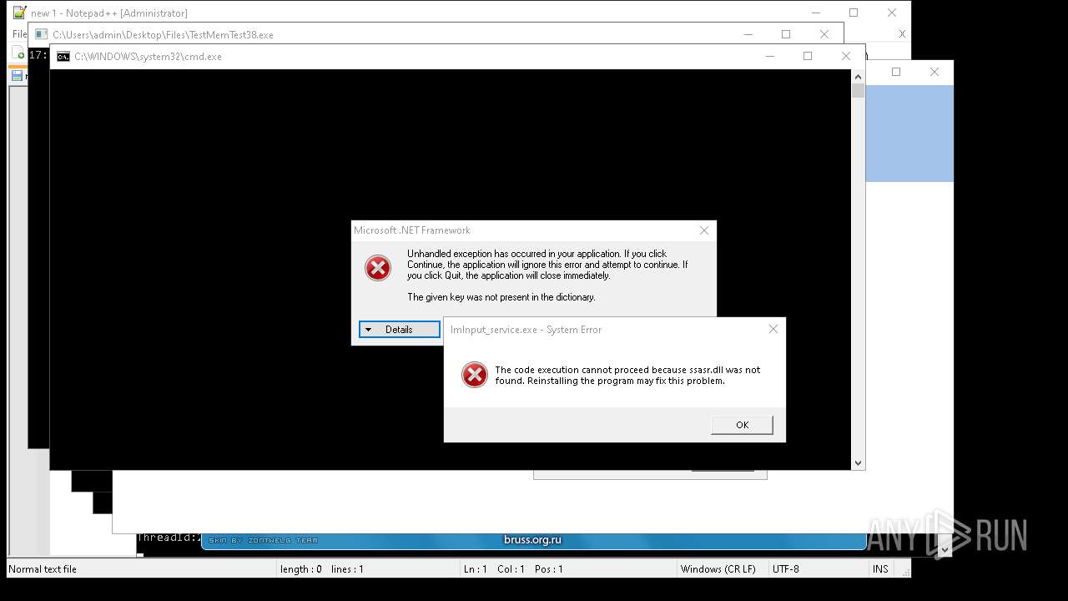Screen dimensions: 1068x601
Task: Click 'The given key was not present' message
Action: coord(501,297)
